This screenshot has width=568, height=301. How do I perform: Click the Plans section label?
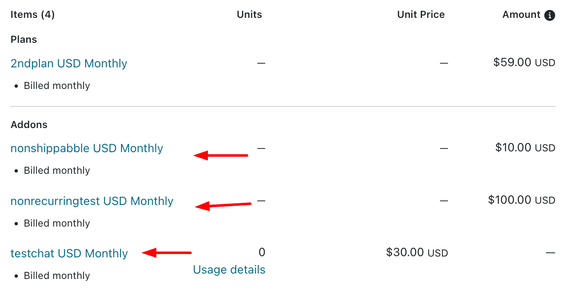pos(24,39)
